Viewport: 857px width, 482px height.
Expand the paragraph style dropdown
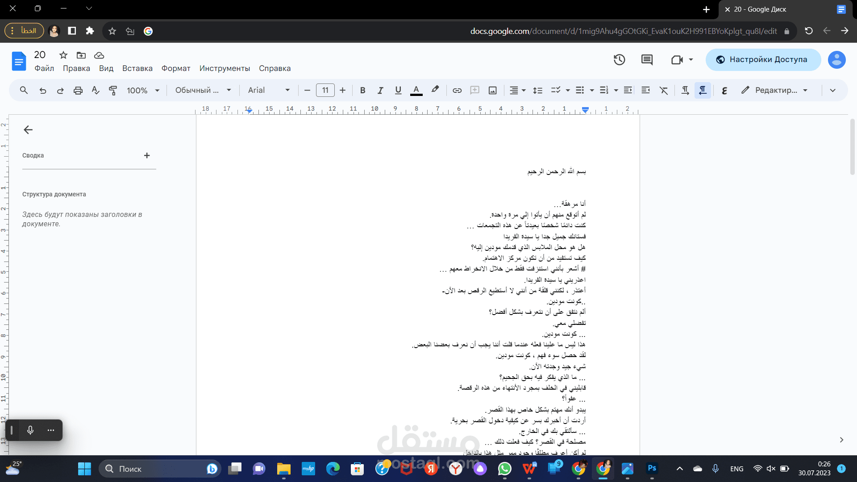(x=203, y=90)
